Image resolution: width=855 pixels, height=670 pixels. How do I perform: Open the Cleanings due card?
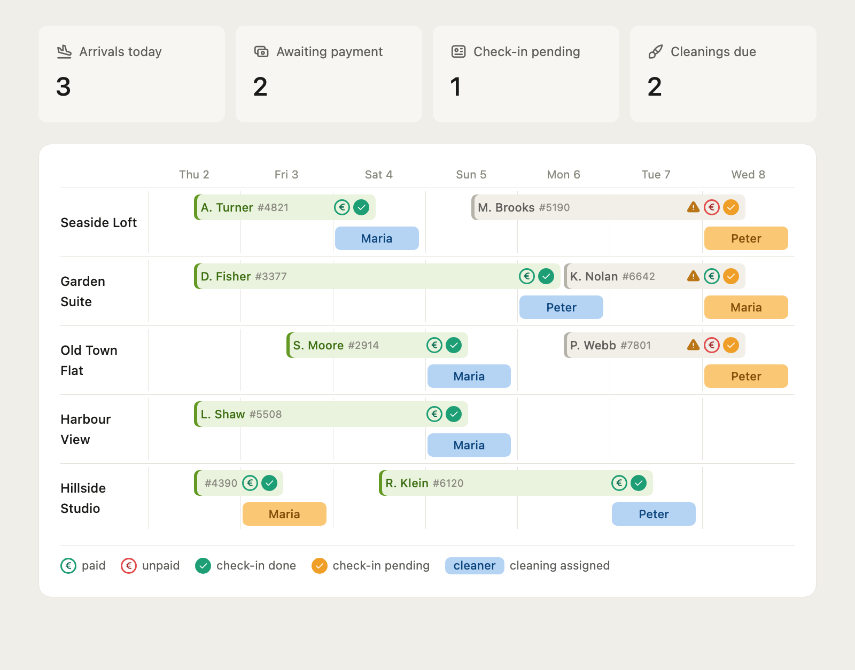click(723, 74)
